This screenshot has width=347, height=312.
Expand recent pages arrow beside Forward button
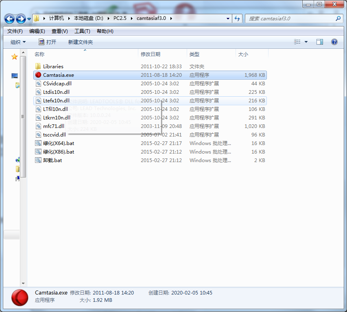tap(29, 19)
